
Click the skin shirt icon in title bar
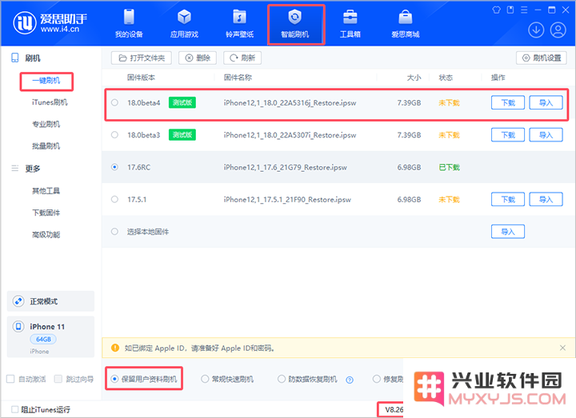496,10
